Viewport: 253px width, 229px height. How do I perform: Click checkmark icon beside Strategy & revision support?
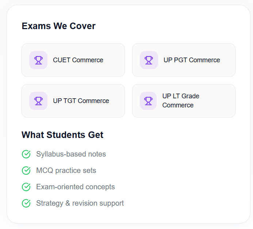pos(26,203)
